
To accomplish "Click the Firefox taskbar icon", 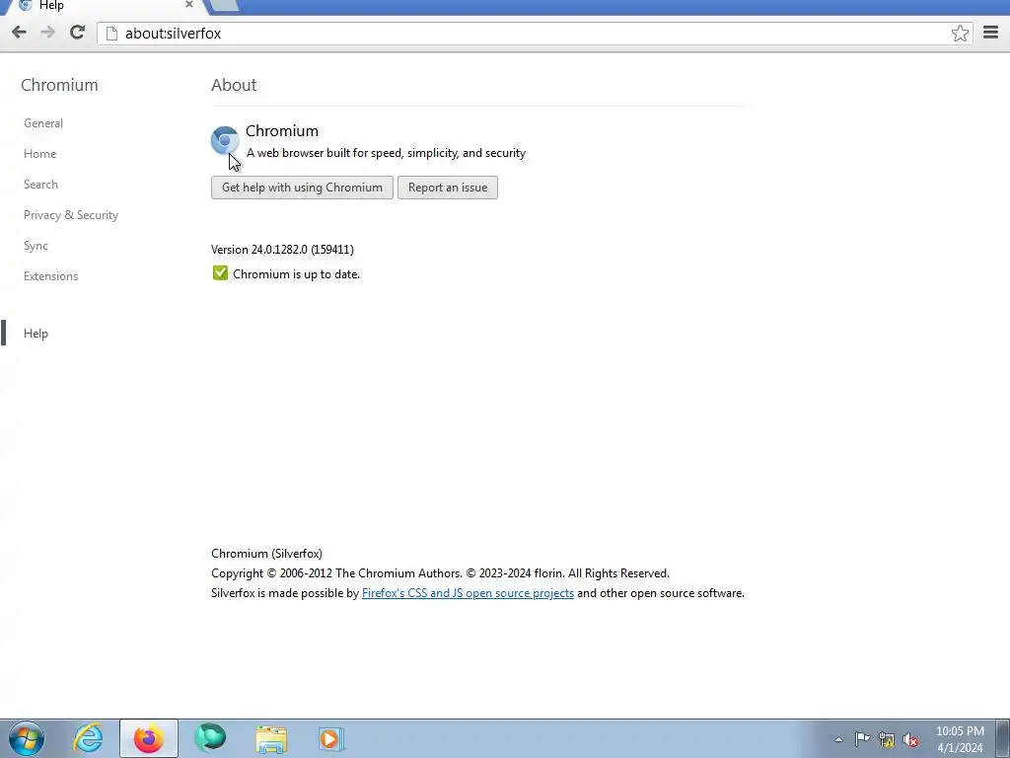I will click(149, 738).
